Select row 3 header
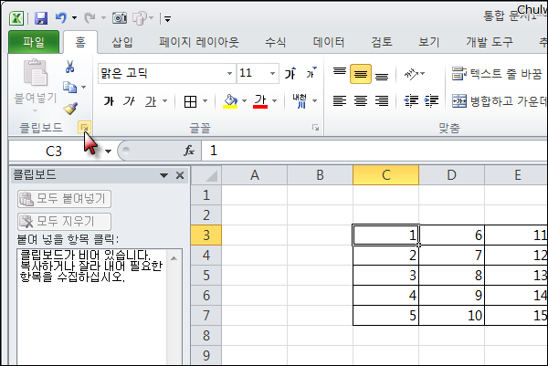The image size is (548, 366). click(x=206, y=235)
